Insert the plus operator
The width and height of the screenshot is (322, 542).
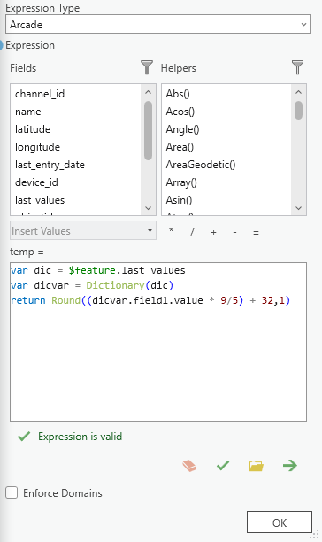pyautogui.click(x=213, y=232)
